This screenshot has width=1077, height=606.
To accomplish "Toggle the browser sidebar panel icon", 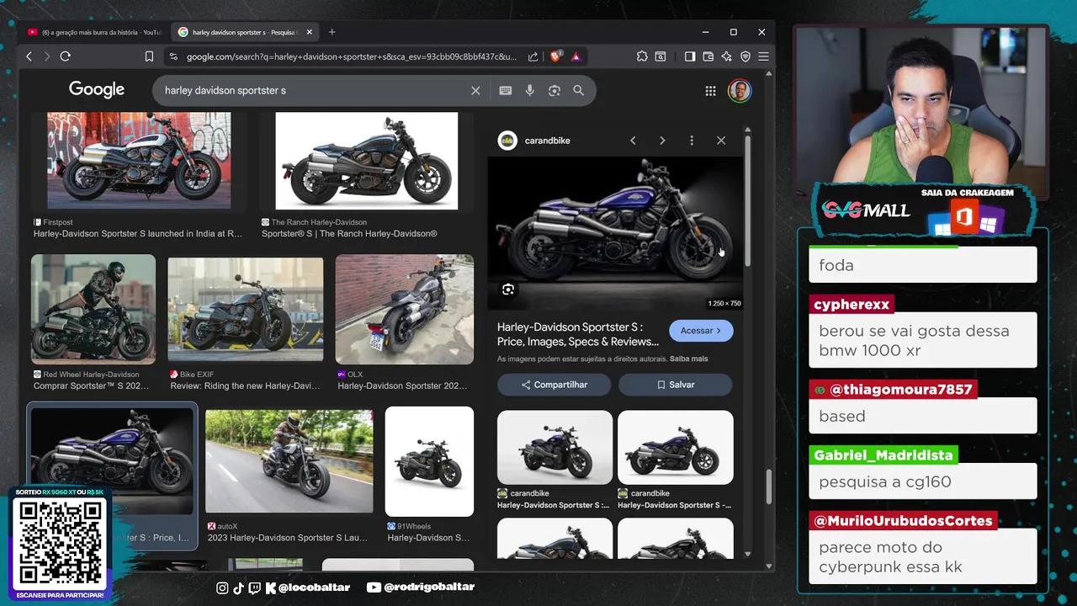I will point(690,56).
